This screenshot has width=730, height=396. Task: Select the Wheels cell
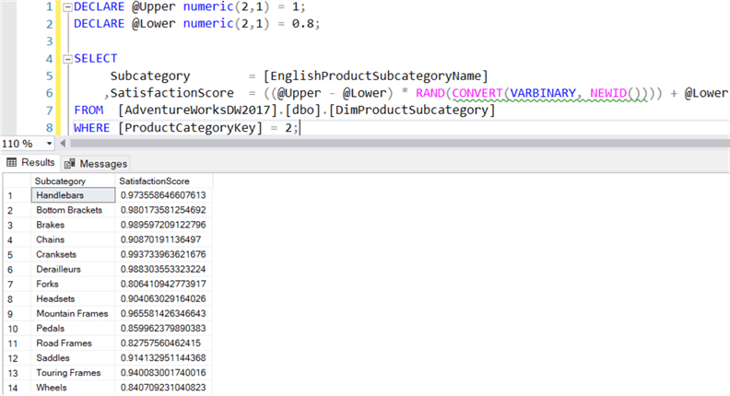coord(73,388)
